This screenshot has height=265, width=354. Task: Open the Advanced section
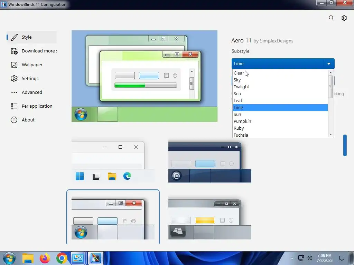(x=32, y=92)
